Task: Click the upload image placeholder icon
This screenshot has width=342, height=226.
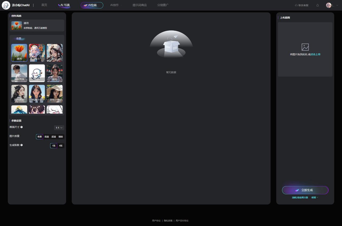Action: (x=305, y=47)
